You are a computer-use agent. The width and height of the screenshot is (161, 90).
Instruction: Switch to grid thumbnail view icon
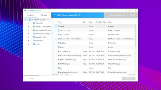(132, 75)
